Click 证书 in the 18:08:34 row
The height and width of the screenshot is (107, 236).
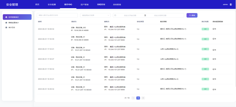pos(214,29)
